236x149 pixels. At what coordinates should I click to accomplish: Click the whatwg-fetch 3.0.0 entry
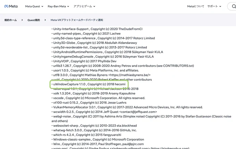point(94,130)
